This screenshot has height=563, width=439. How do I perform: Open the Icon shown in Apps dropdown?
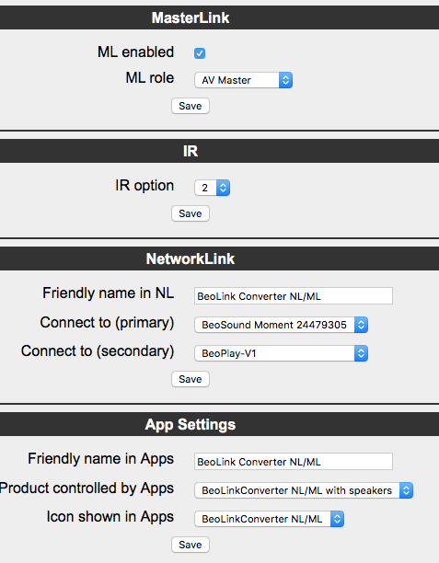click(269, 519)
